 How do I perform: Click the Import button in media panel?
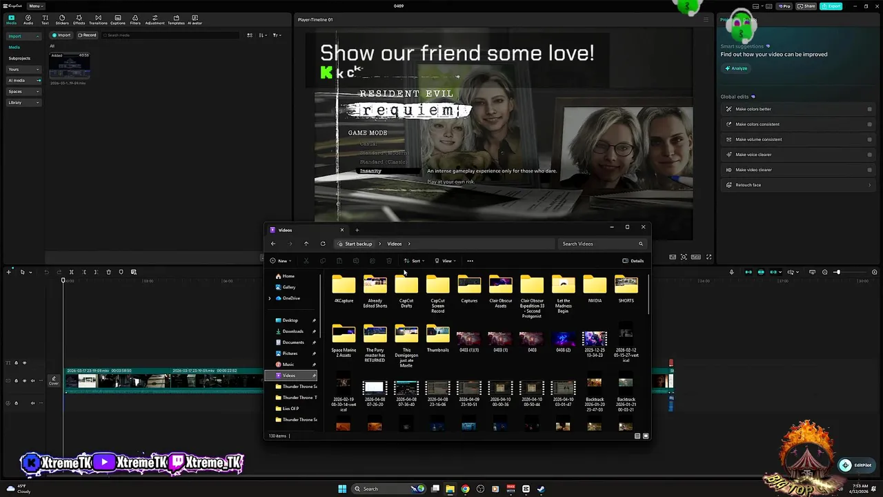(61, 35)
